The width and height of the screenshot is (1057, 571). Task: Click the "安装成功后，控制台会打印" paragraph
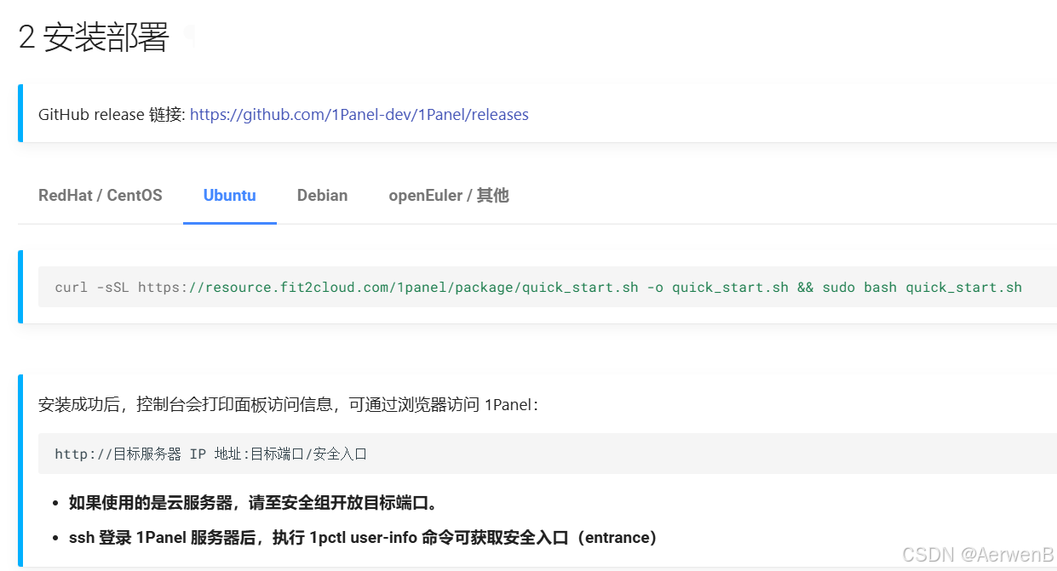[289, 404]
